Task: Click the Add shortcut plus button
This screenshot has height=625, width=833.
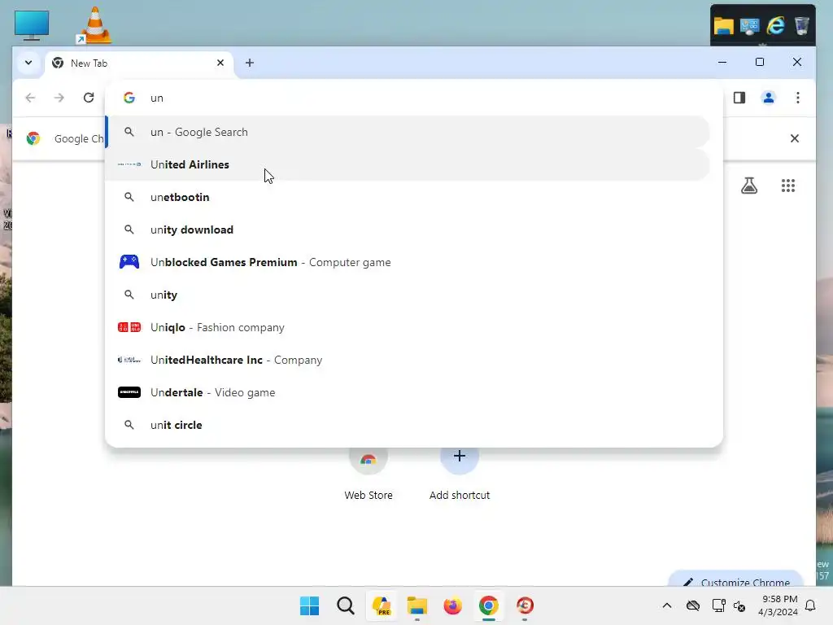Action: 460,456
